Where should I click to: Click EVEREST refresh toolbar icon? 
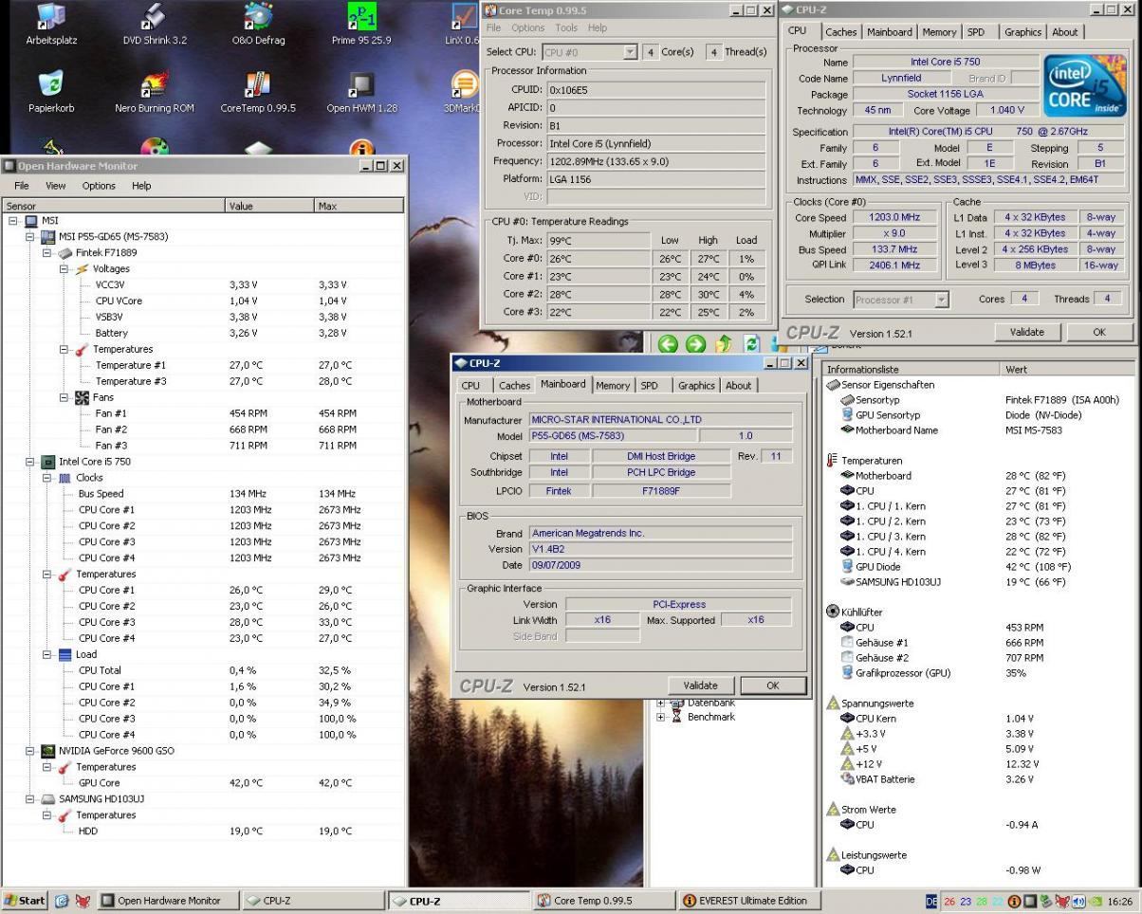click(752, 344)
